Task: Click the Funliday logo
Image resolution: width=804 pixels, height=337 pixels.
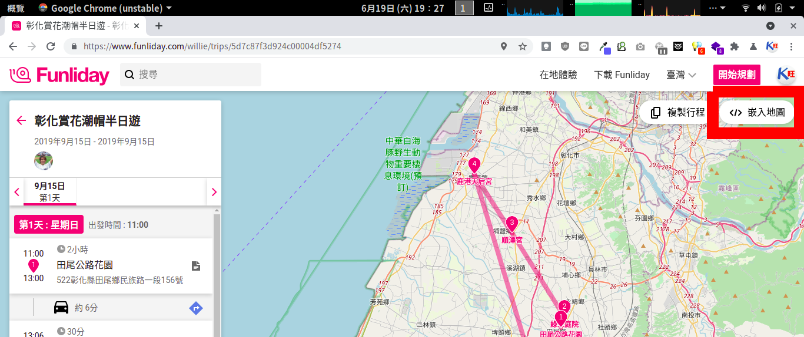Action: pos(59,75)
